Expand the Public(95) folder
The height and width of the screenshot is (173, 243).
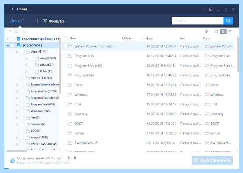pyautogui.click(x=26, y=72)
